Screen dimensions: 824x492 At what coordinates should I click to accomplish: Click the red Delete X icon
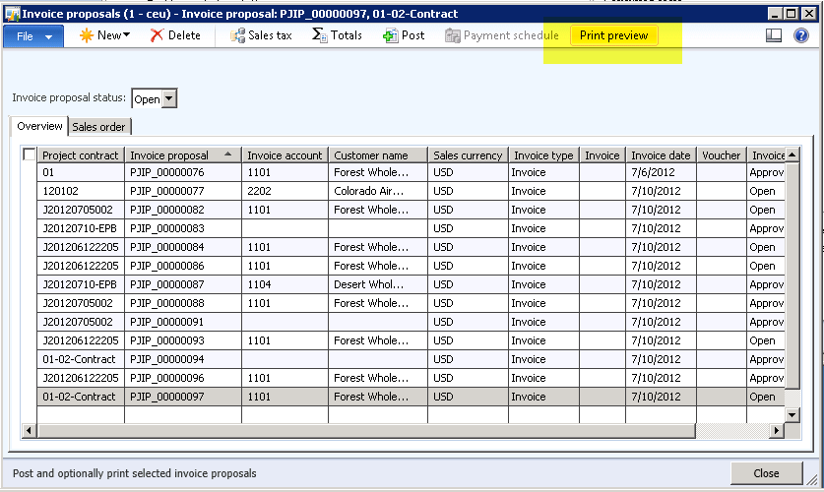pos(157,35)
